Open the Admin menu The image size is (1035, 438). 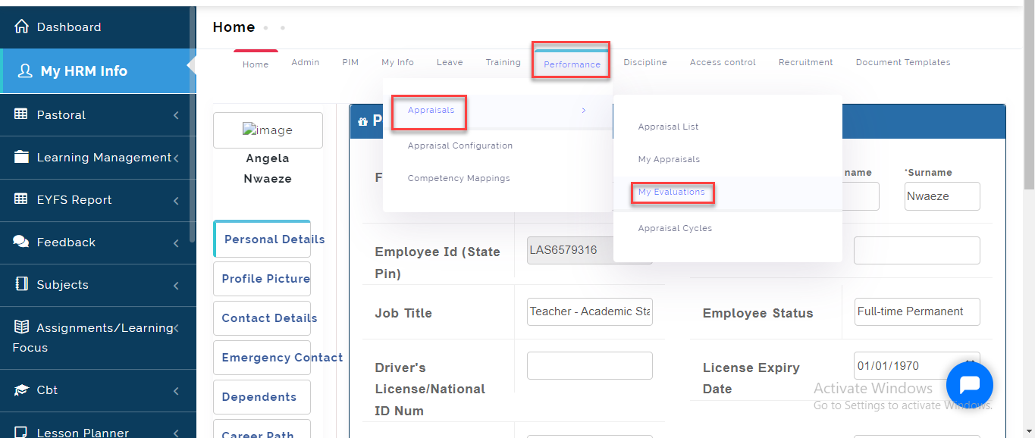[x=305, y=62]
